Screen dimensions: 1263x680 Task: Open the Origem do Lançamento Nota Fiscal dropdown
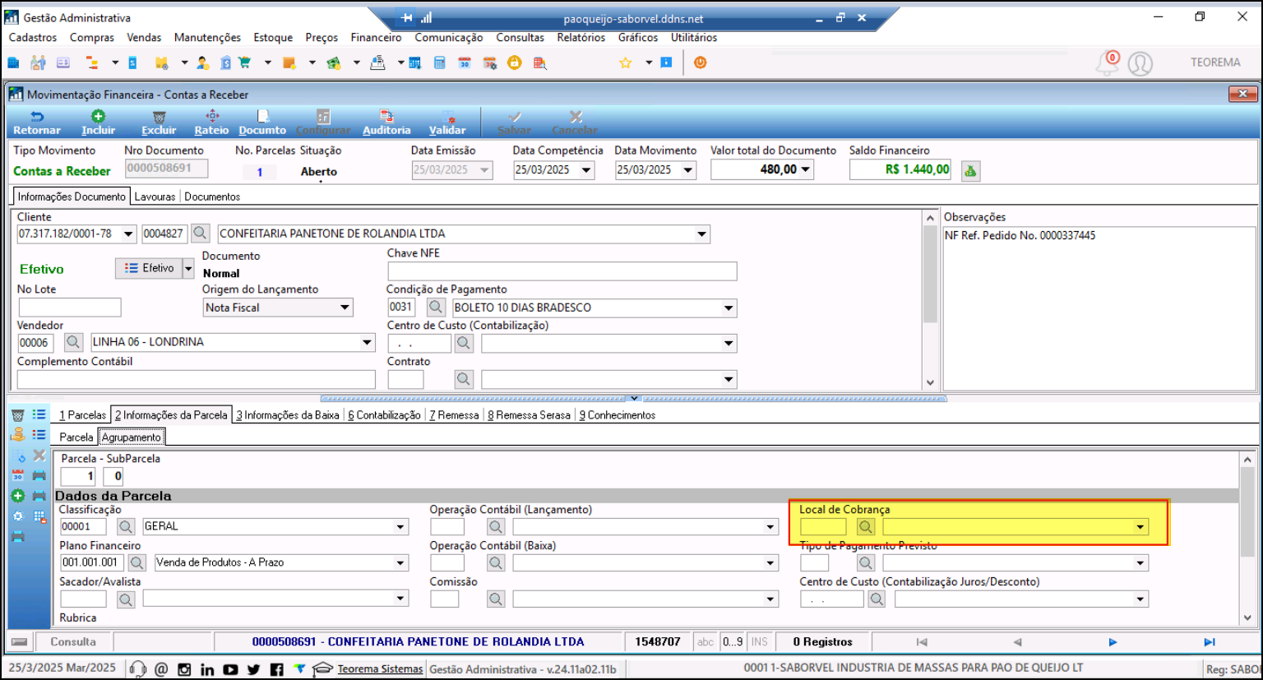pos(345,308)
